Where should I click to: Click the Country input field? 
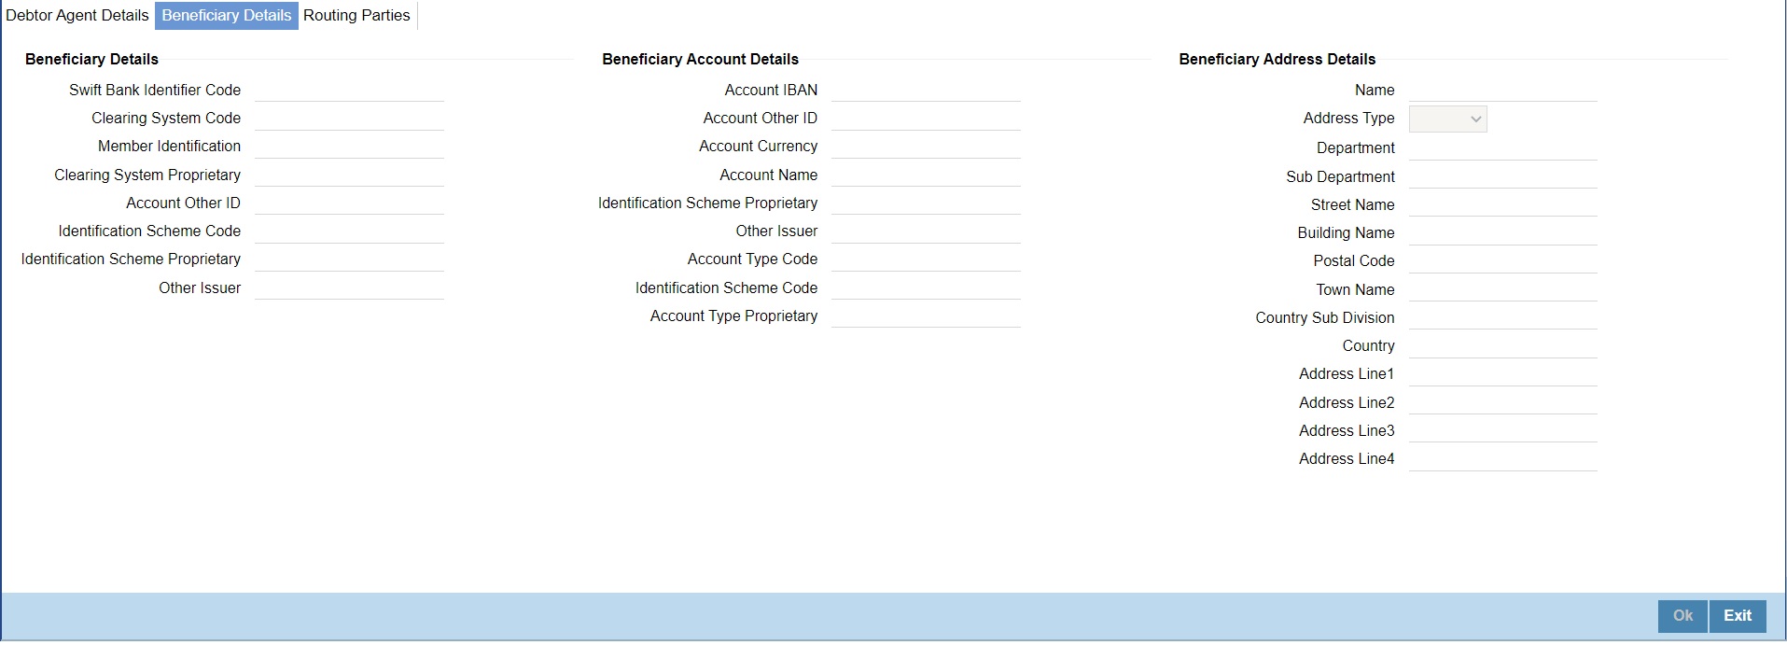1503,345
